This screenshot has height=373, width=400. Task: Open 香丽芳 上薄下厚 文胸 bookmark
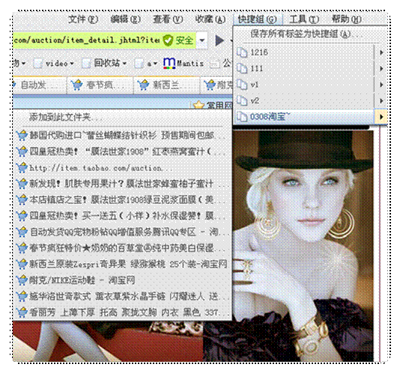click(x=122, y=312)
